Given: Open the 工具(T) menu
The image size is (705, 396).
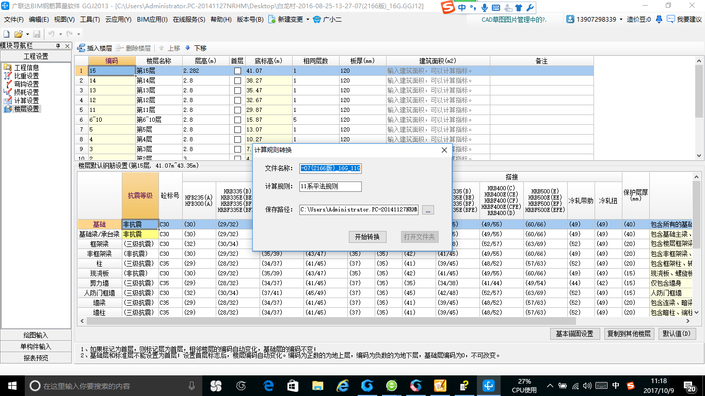Looking at the screenshot, I should [90, 20].
